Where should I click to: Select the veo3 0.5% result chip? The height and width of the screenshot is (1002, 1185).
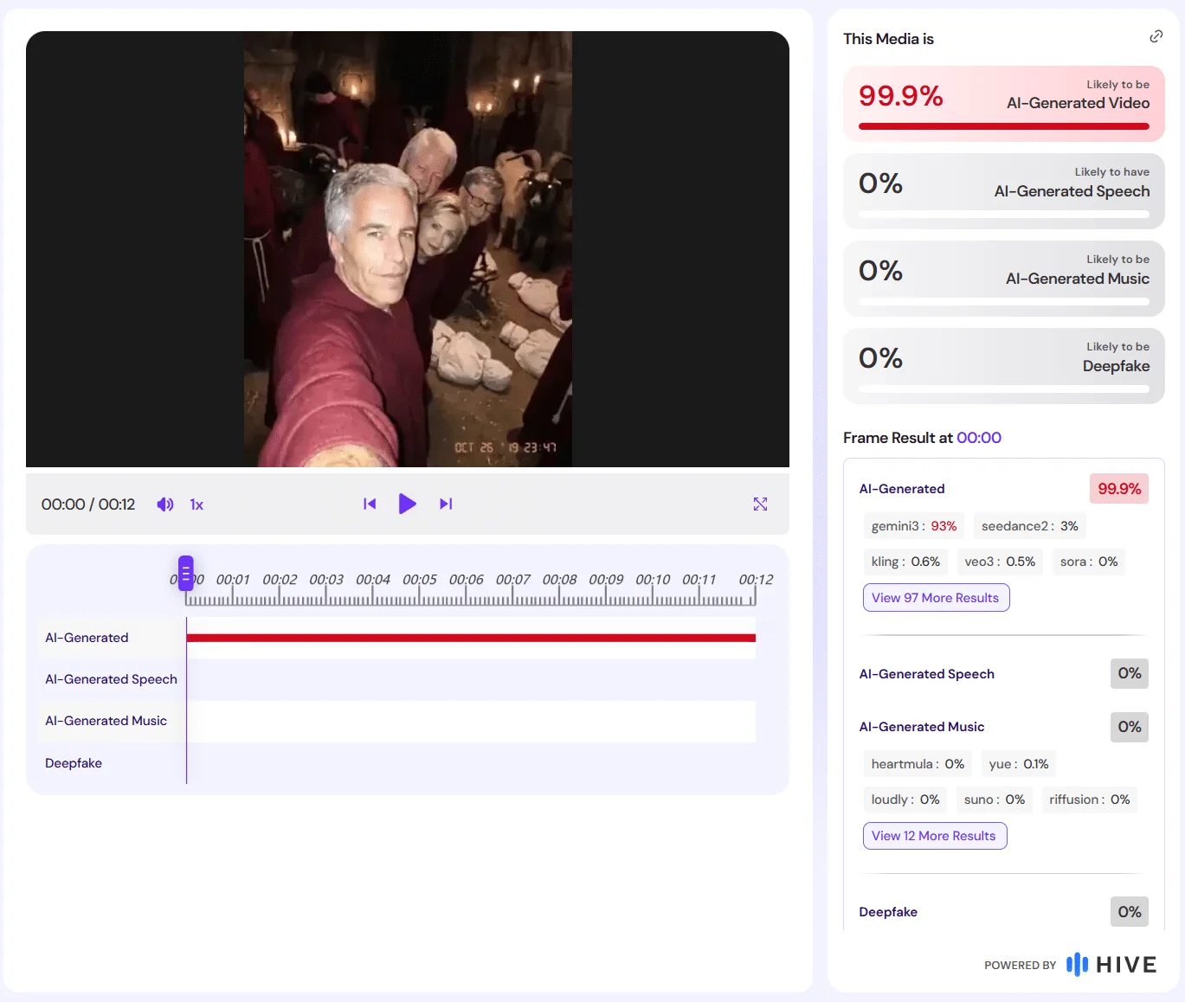[1000, 562]
